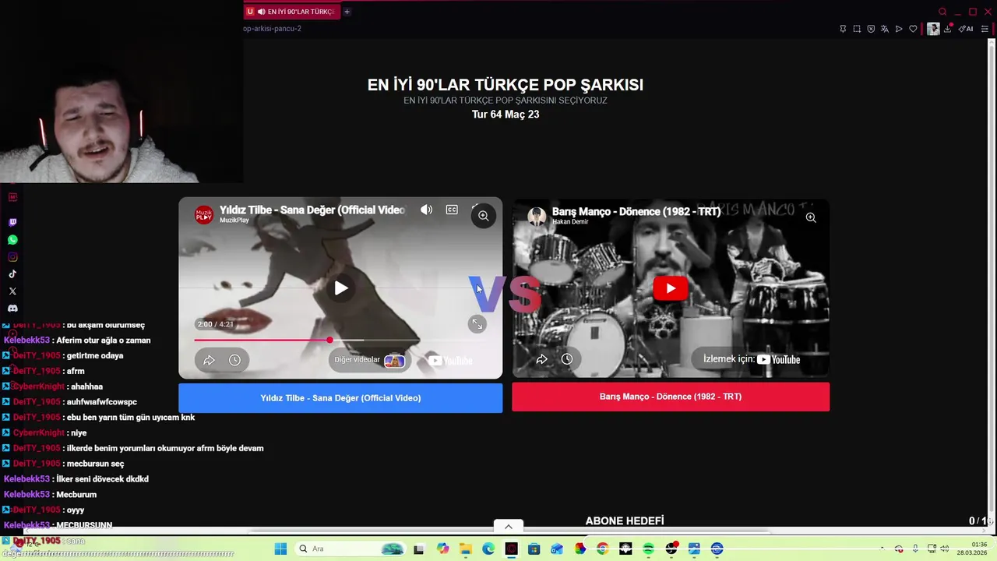Viewport: 997px width, 561px height.
Task: Click the taskbar search box 'Ara'
Action: point(351,549)
